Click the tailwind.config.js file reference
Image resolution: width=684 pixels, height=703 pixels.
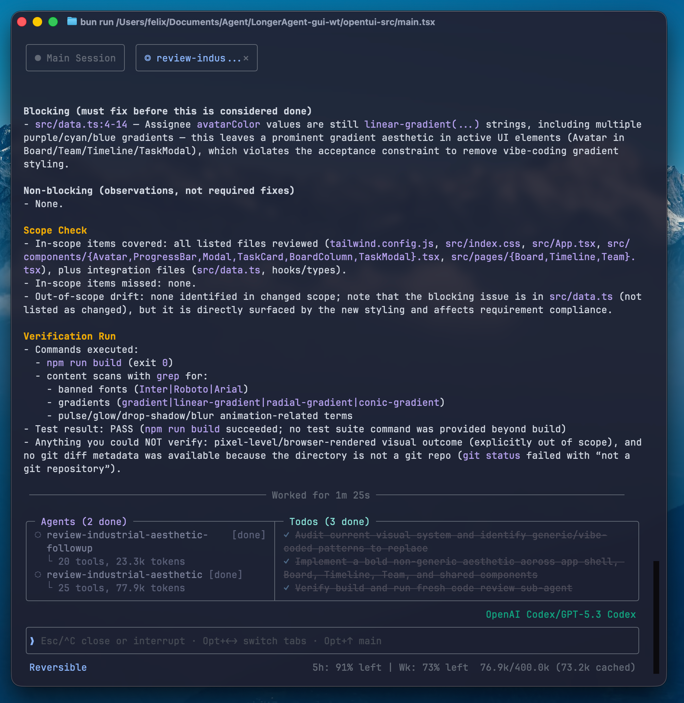(x=381, y=243)
